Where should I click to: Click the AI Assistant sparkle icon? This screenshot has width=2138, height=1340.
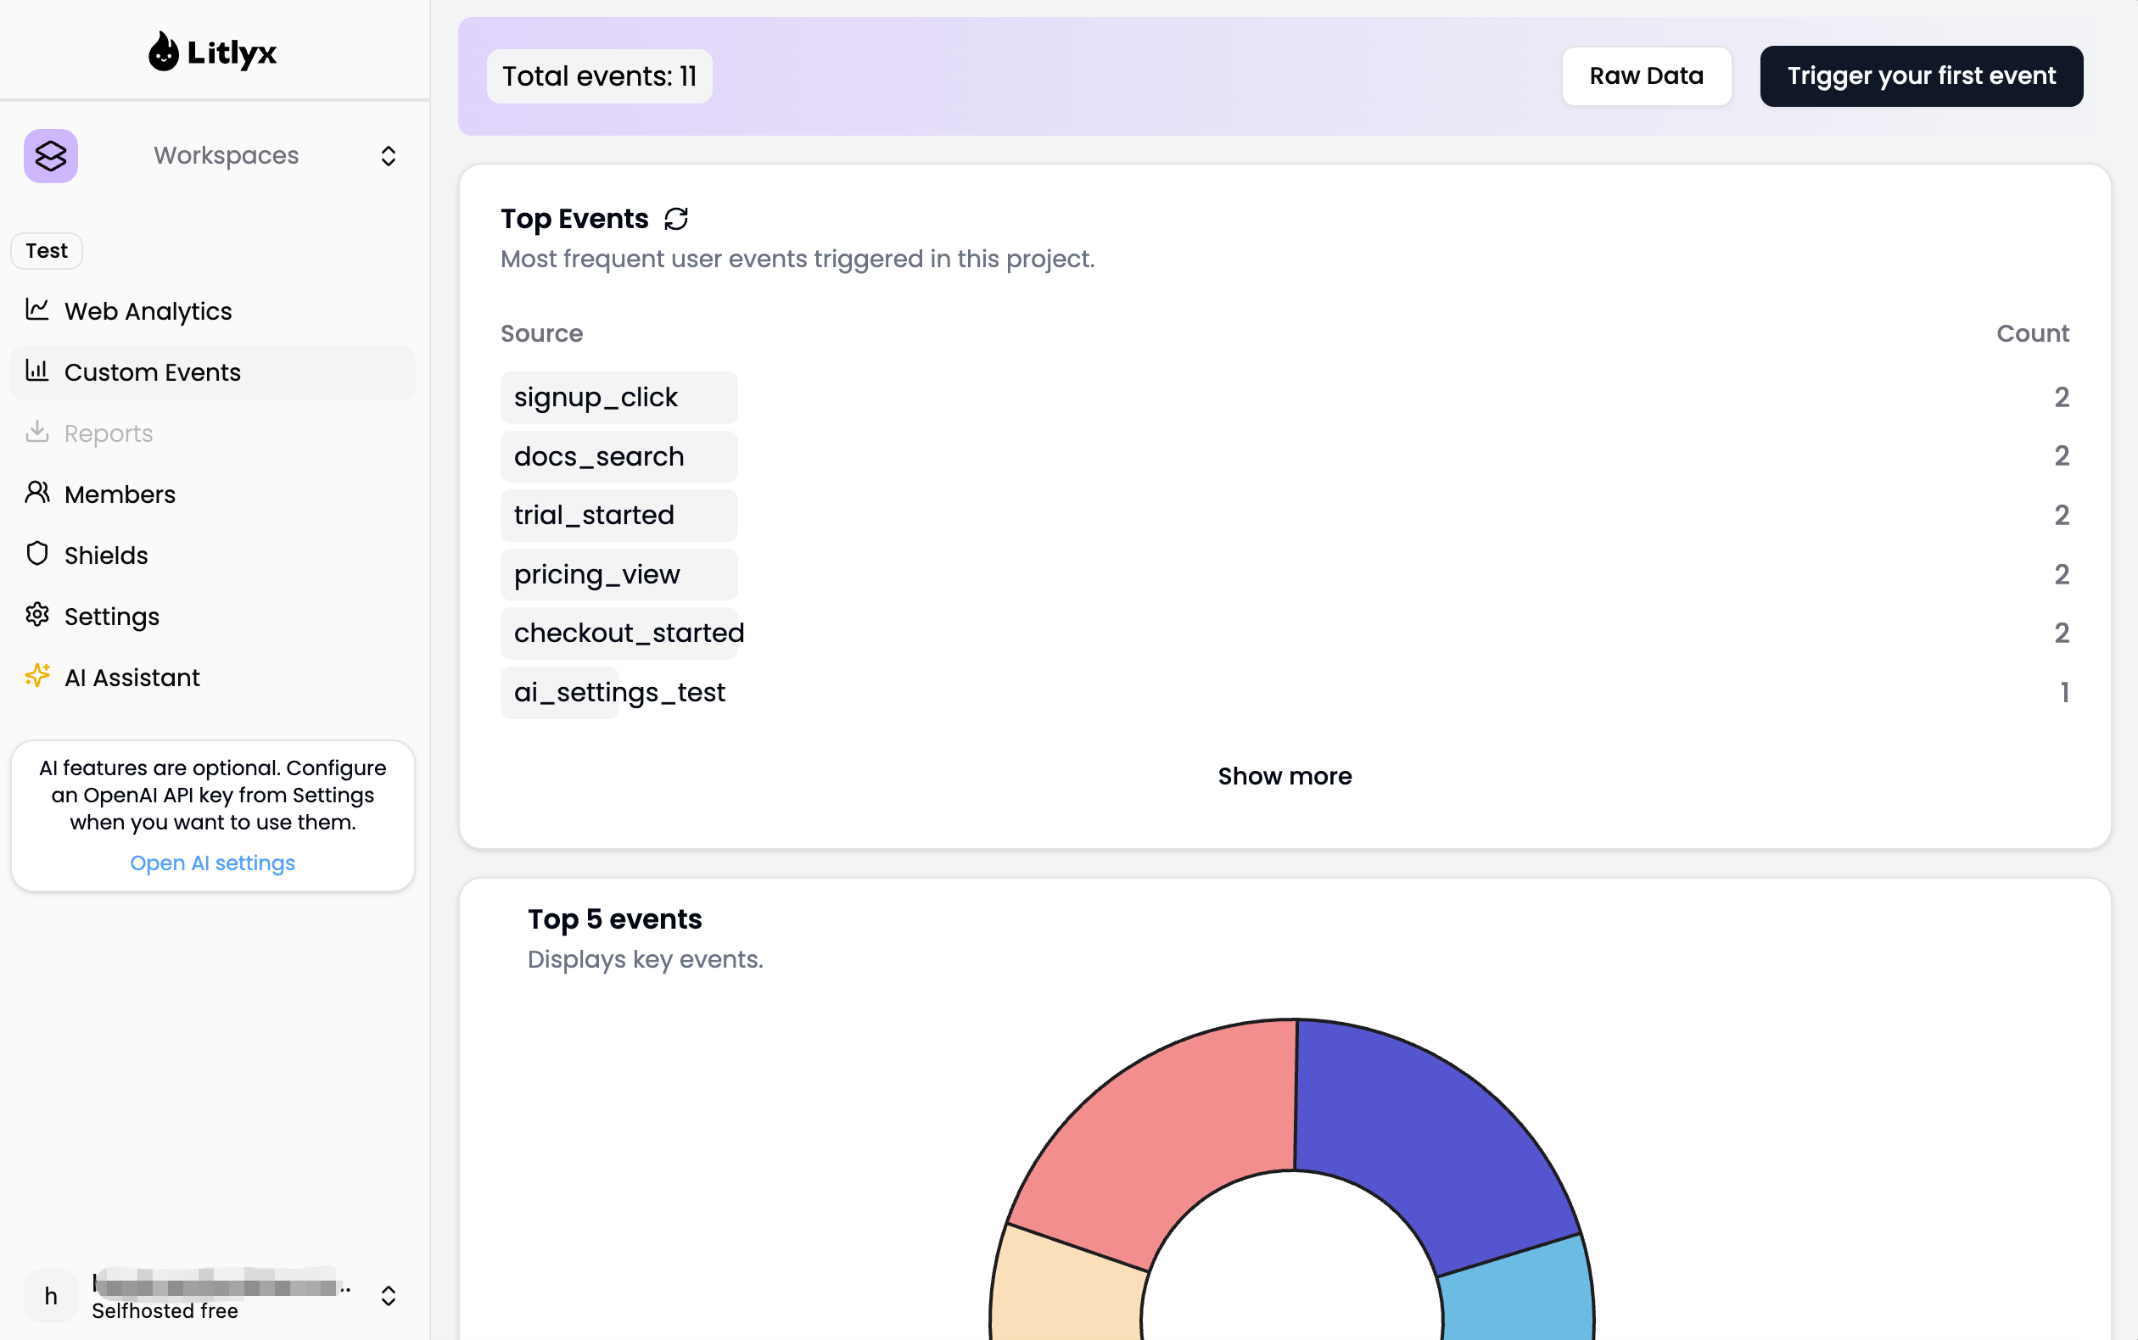pyautogui.click(x=37, y=676)
